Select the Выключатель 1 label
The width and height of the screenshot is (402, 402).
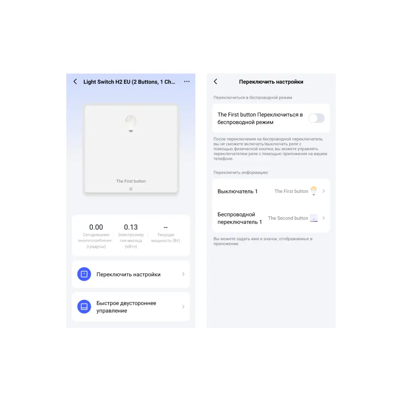(238, 191)
